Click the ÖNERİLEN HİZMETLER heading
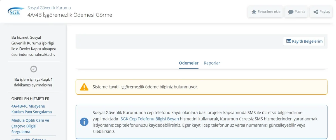The width and height of the screenshot is (336, 140). pos(30,99)
